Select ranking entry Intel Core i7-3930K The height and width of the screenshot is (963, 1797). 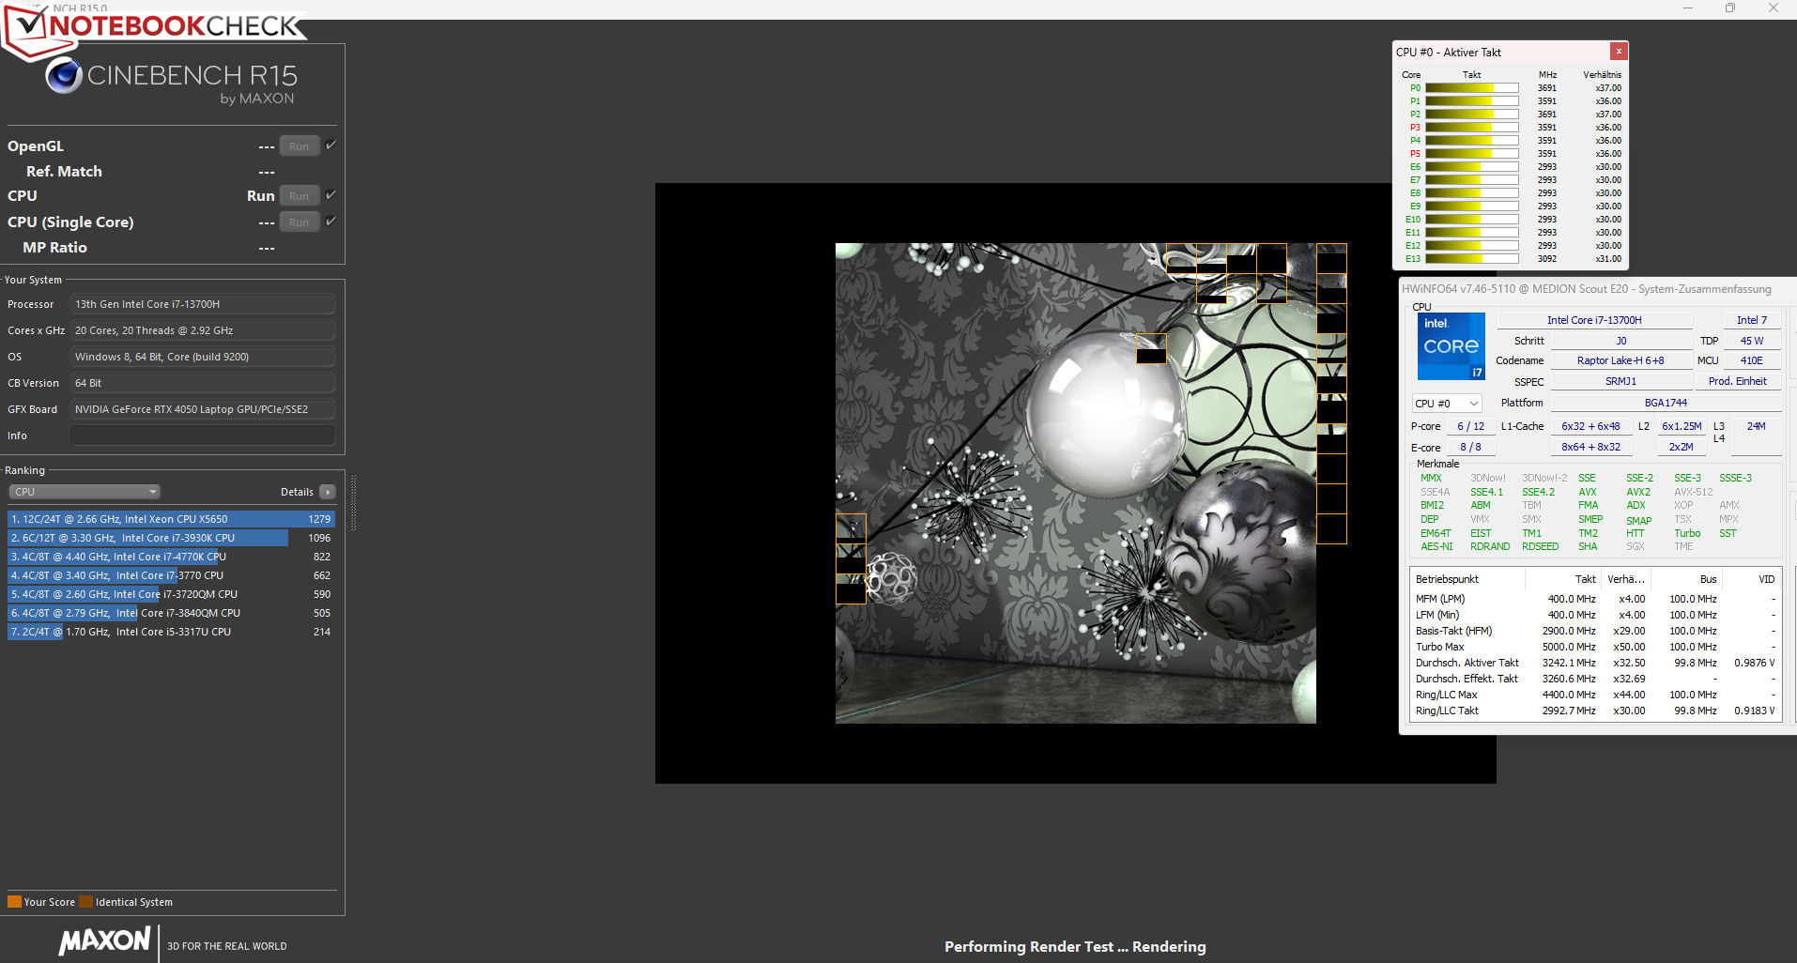click(x=171, y=538)
